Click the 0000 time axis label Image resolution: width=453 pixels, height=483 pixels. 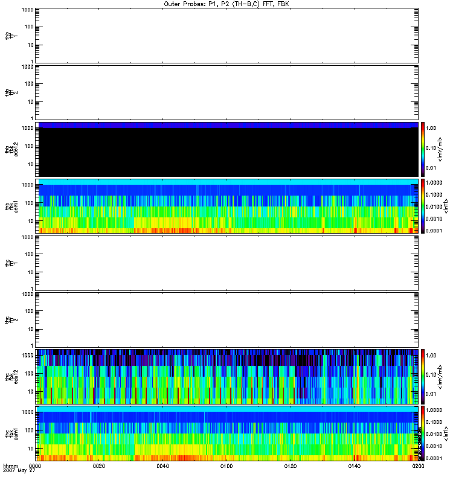(36, 467)
